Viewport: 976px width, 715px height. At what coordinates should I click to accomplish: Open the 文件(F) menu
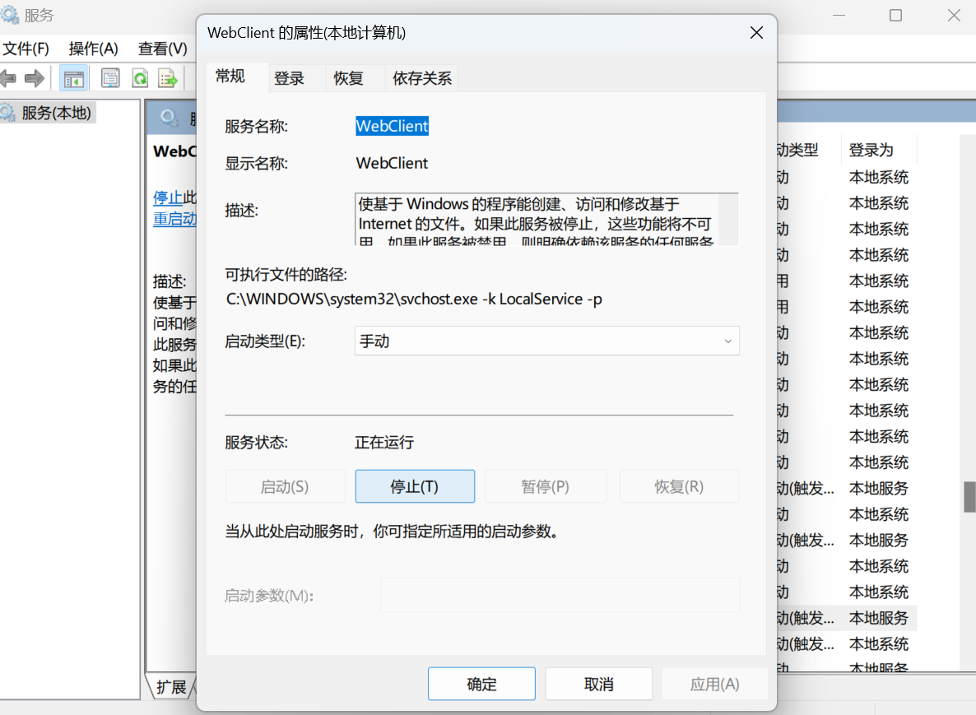pyautogui.click(x=26, y=49)
